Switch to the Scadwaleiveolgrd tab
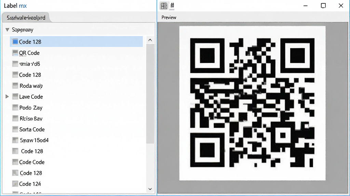The image size is (350, 196). point(26,18)
